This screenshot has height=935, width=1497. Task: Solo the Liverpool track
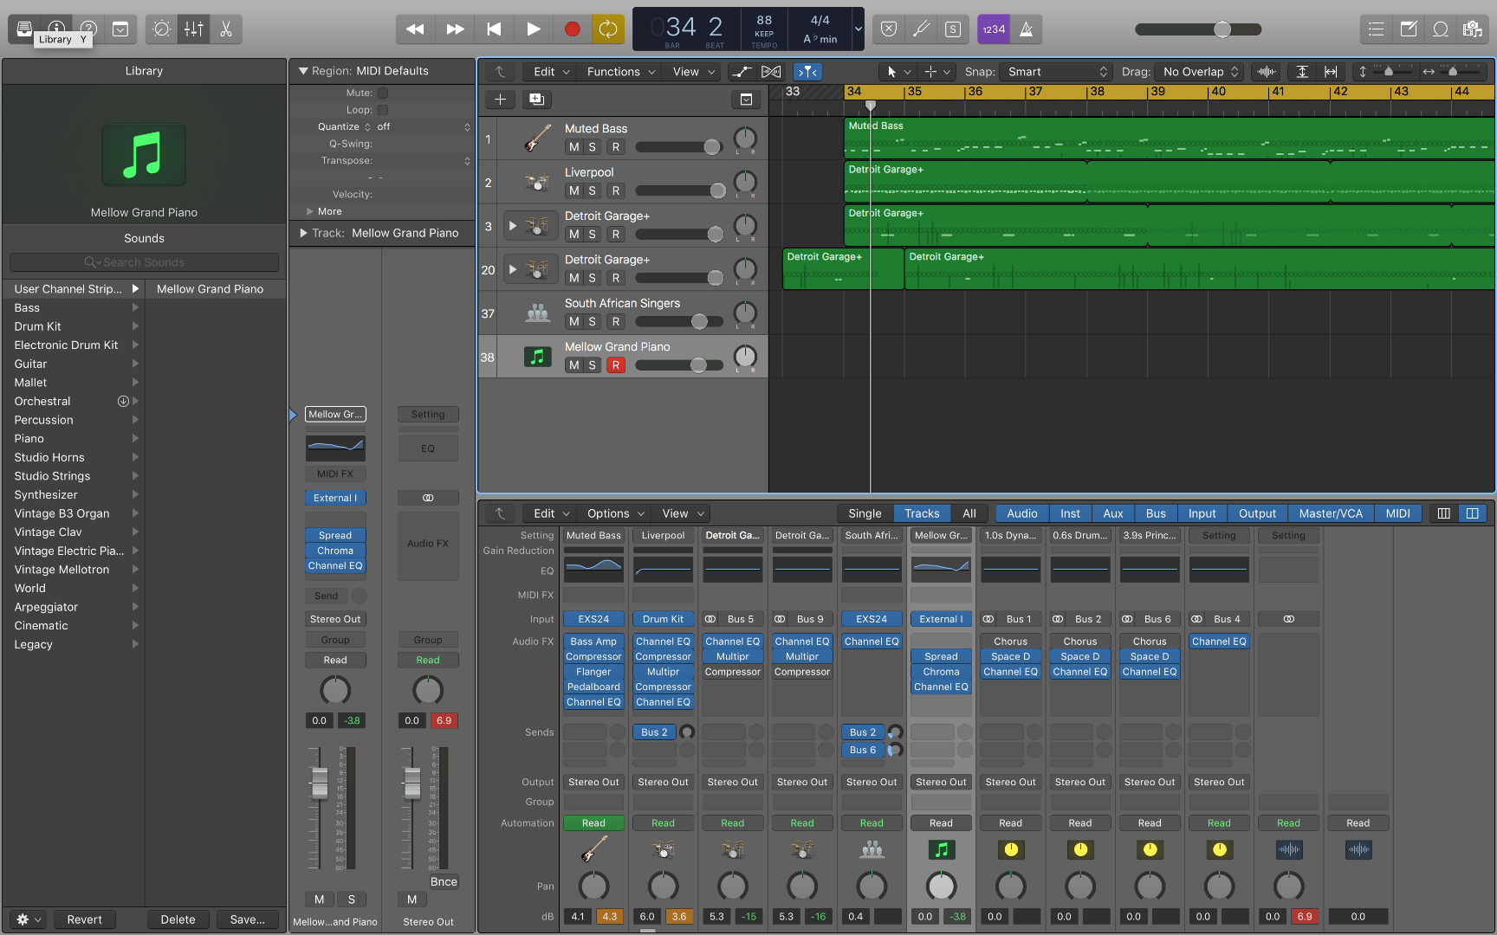click(593, 190)
